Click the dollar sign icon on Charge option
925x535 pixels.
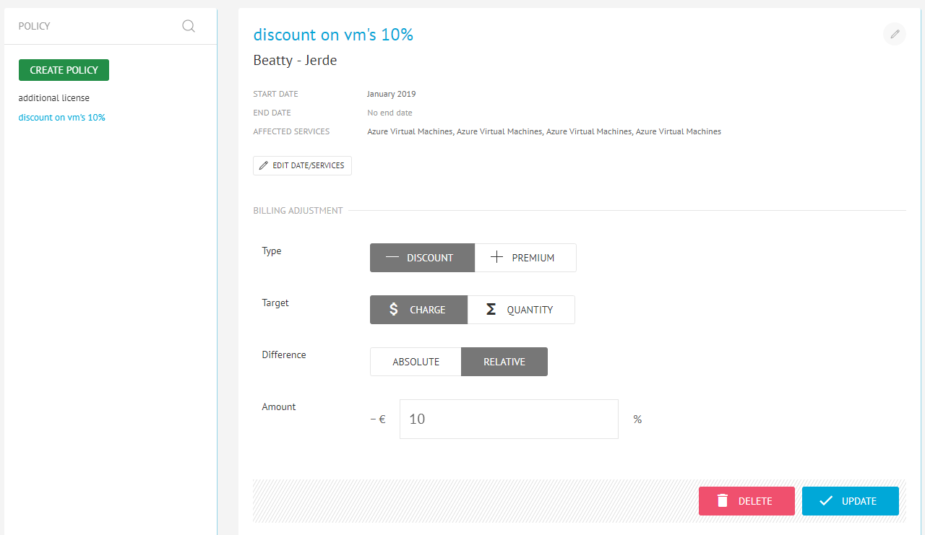pyautogui.click(x=394, y=309)
